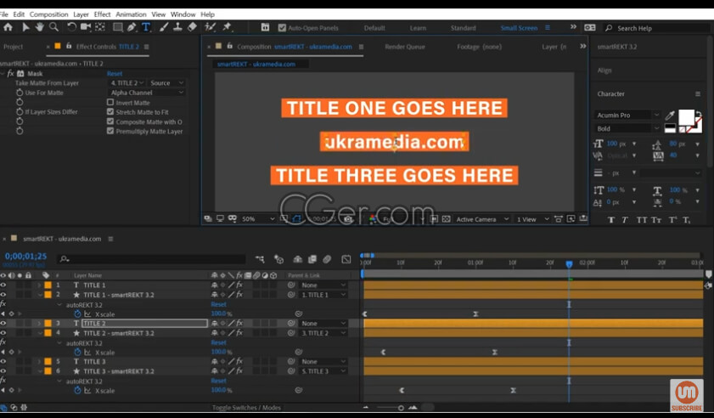Viewport: 714px width, 418px height.
Task: Click the current timecode 0;00;01;25
Action: [x=25, y=257]
